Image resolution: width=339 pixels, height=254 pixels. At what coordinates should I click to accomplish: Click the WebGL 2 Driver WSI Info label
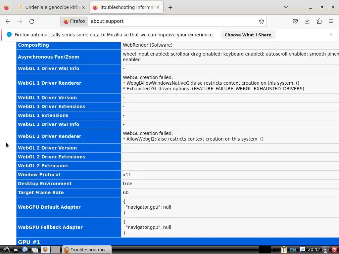[x=48, y=124]
